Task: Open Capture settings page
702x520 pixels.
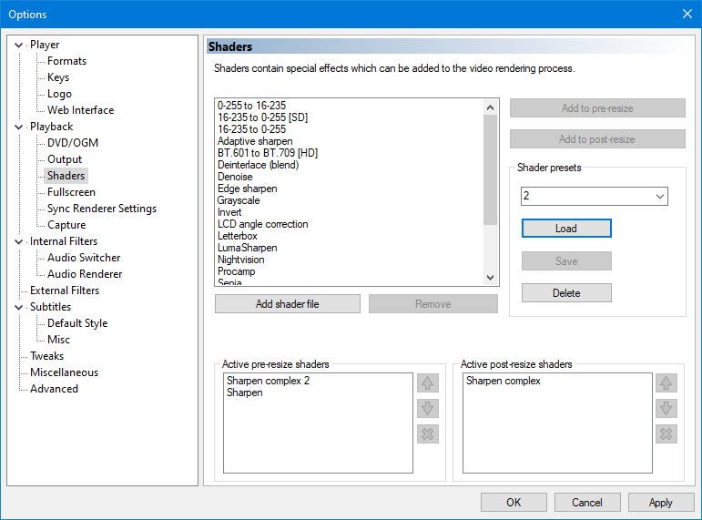Action: tap(66, 225)
